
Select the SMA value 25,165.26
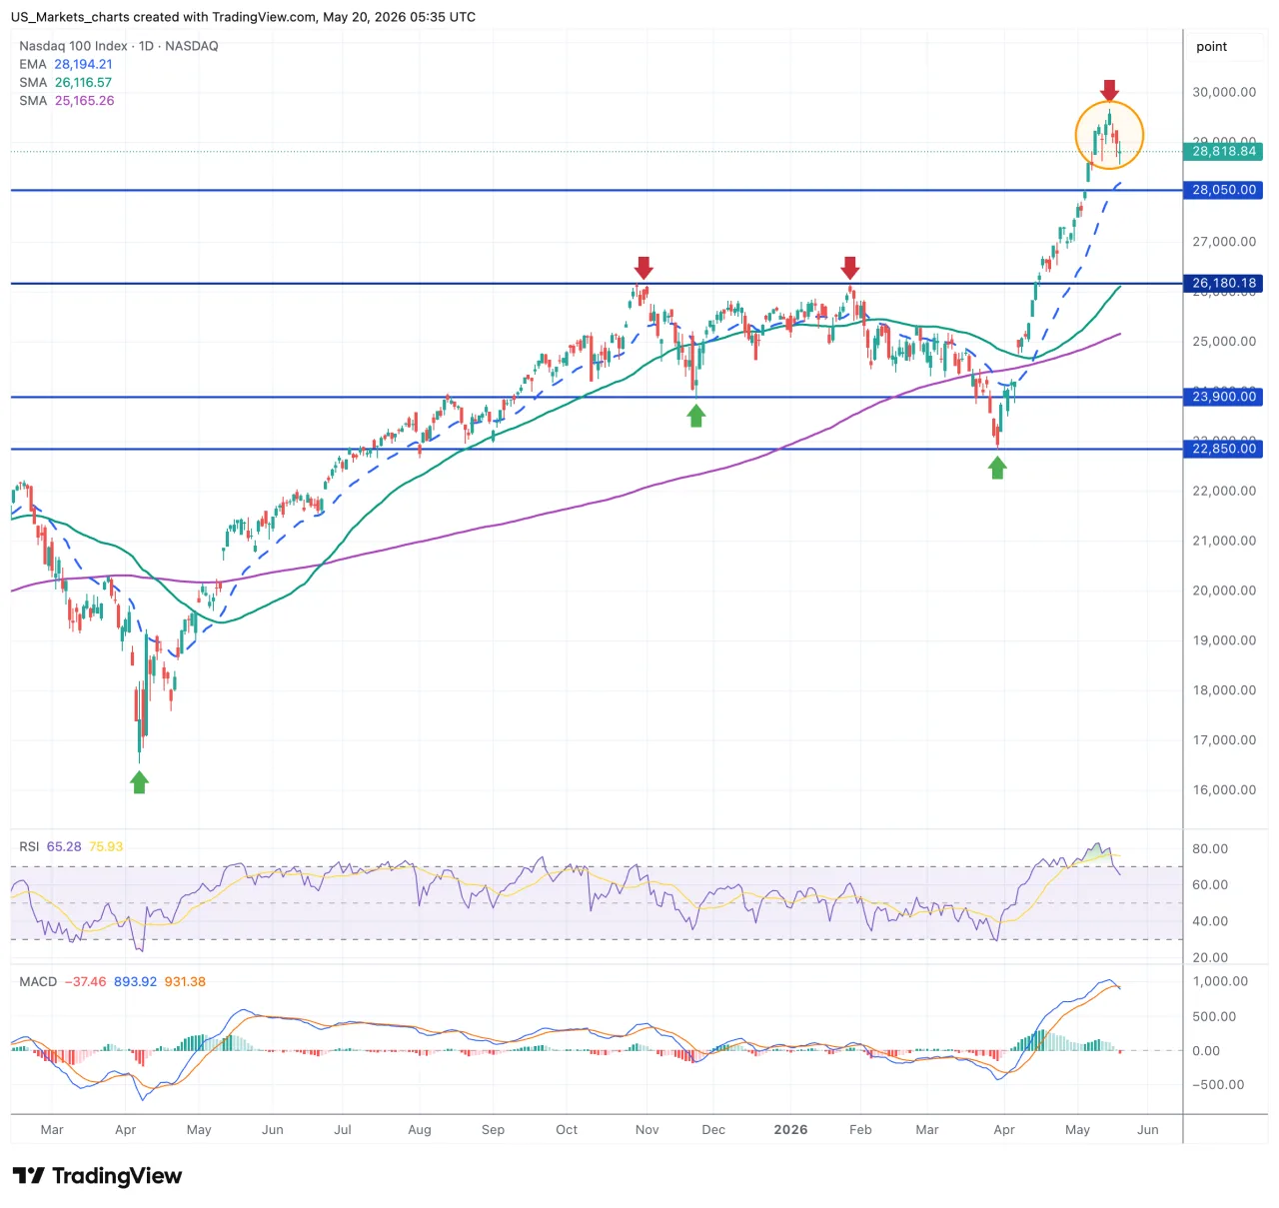pyautogui.click(x=84, y=101)
